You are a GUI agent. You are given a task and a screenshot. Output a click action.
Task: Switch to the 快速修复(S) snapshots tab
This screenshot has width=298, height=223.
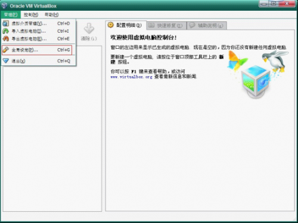click(x=166, y=26)
